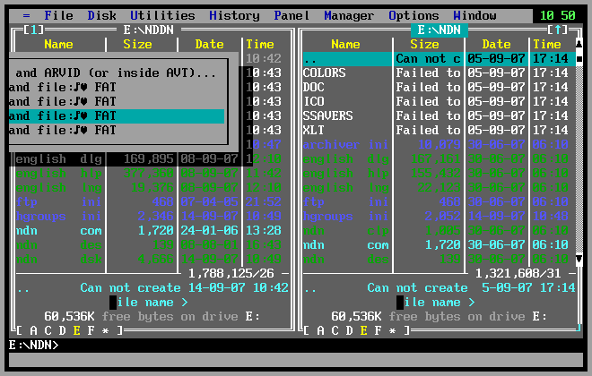Open the system menu marked with equals sign
Screen dimensions: 592x376
tap(26, 15)
